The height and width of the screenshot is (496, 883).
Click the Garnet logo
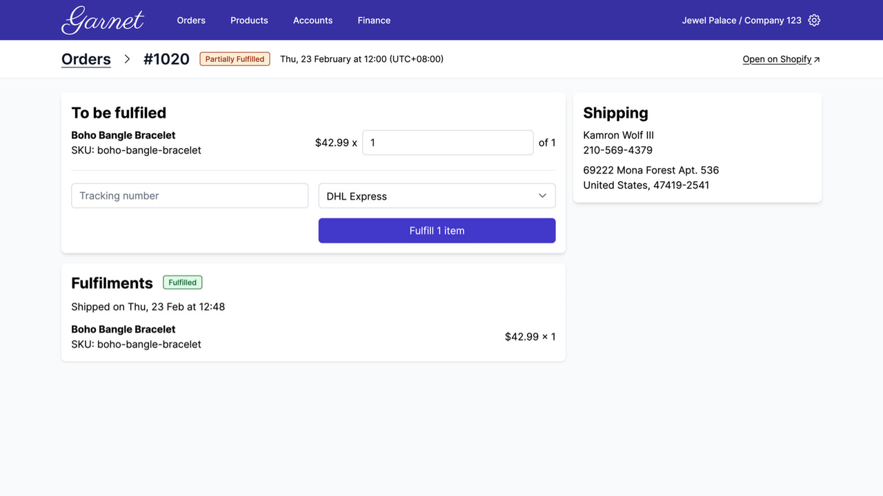tap(102, 20)
